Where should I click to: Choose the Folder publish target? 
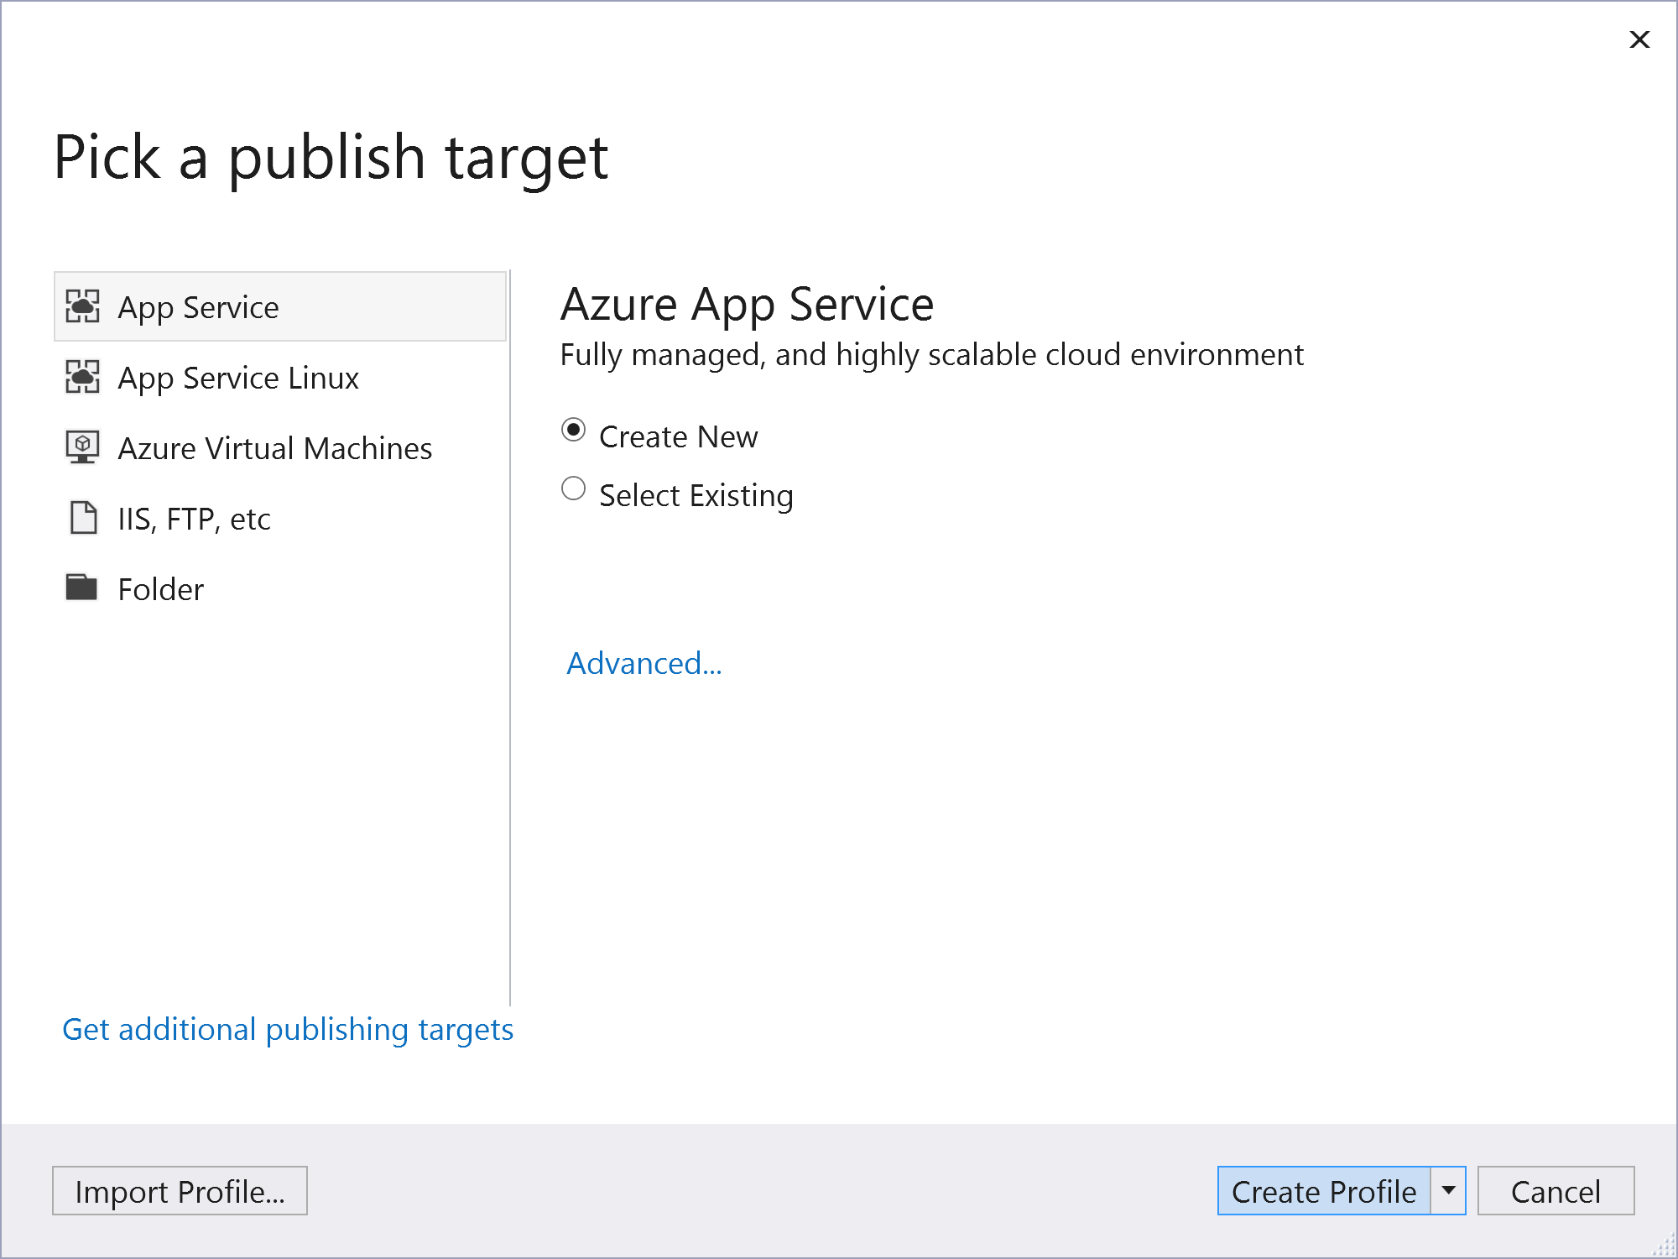[280, 588]
